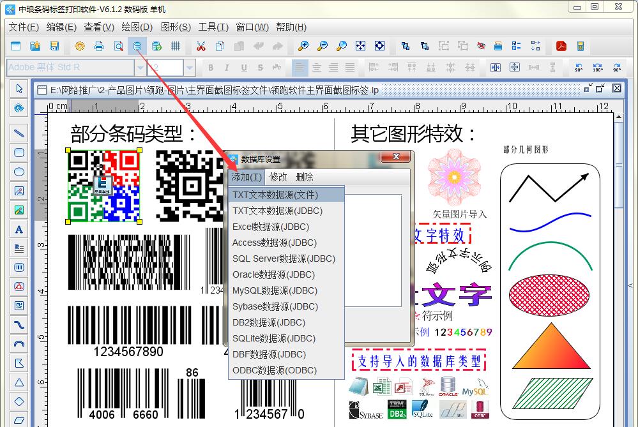The image size is (638, 427).
Task: Click the grid display icon
Action: click(x=176, y=46)
